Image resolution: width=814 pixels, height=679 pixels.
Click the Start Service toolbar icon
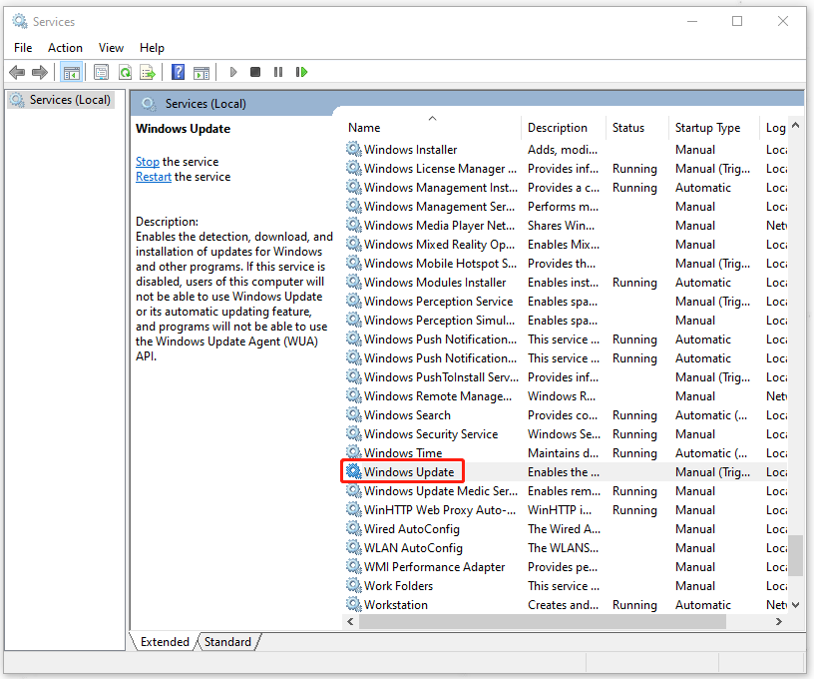[x=232, y=72]
